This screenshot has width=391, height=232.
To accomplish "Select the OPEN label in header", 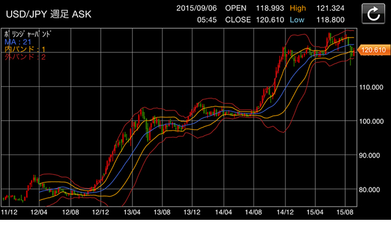I will pos(236,8).
